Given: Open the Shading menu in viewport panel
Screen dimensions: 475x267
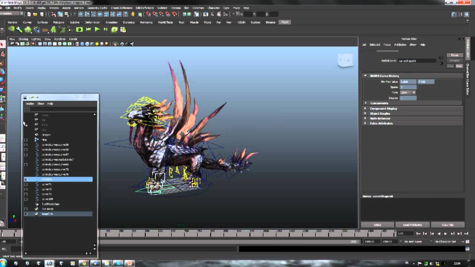Looking at the screenshot, I should (x=23, y=39).
